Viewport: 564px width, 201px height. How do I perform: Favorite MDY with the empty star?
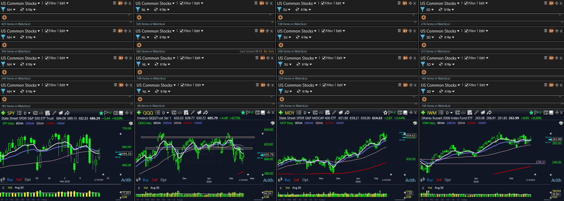click(385, 113)
